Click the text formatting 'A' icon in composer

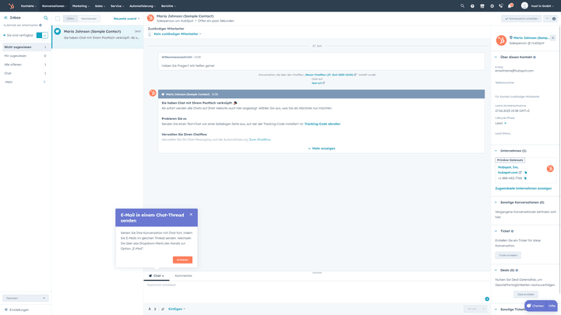pyautogui.click(x=150, y=309)
